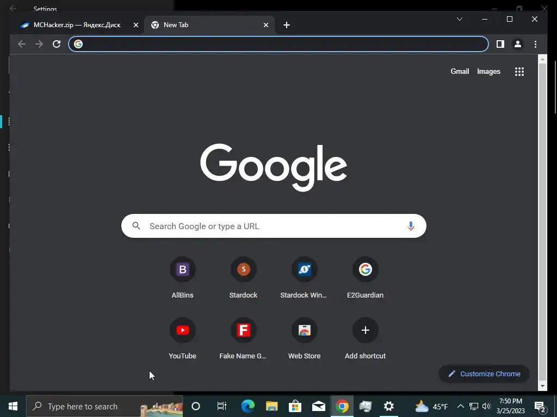This screenshot has width=557, height=417.
Task: Open the Gmail link
Action: 460,71
